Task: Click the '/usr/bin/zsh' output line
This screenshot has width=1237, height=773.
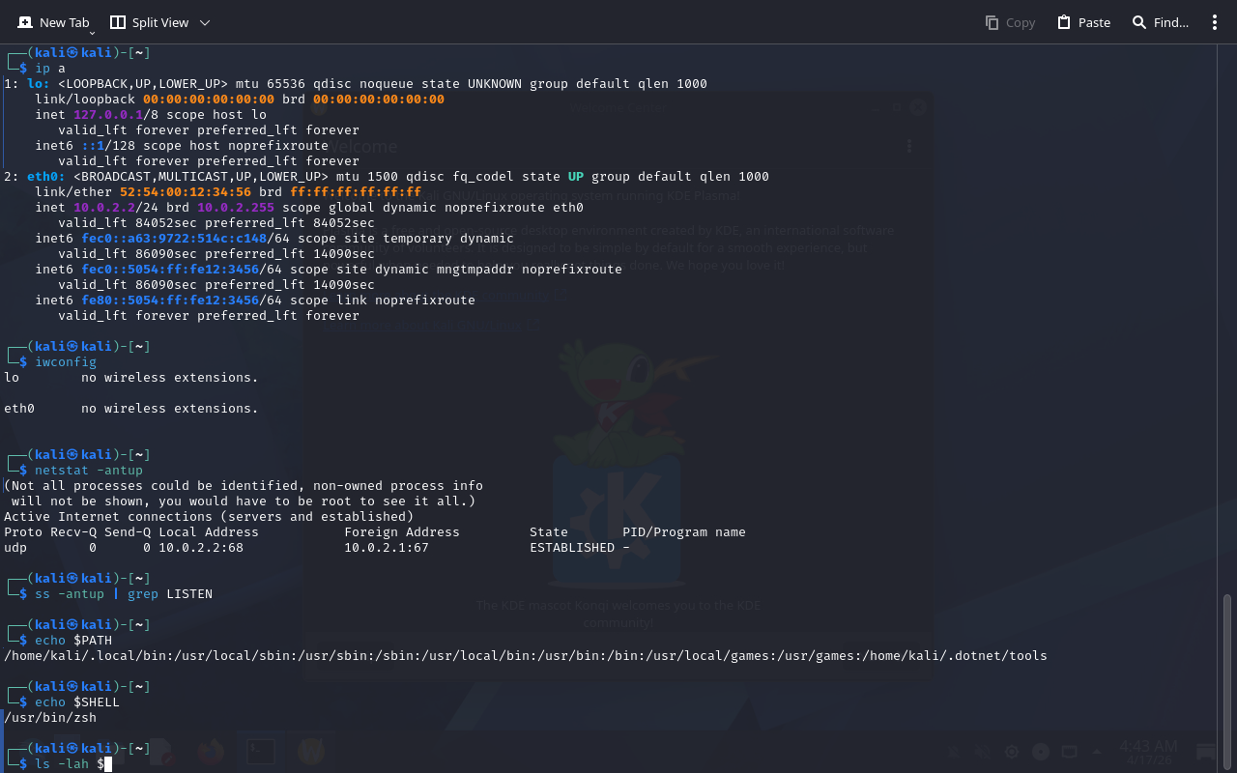Action: (x=50, y=718)
